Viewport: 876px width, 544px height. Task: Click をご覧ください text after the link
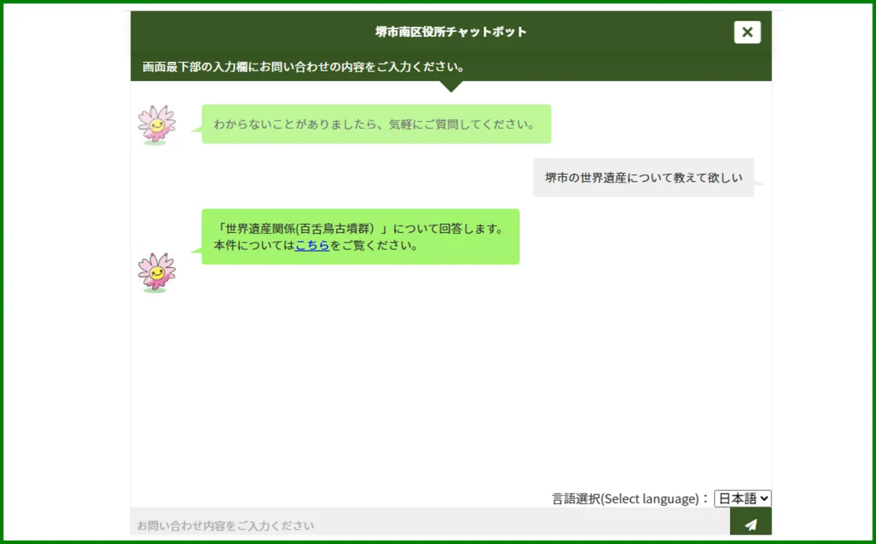pos(374,245)
